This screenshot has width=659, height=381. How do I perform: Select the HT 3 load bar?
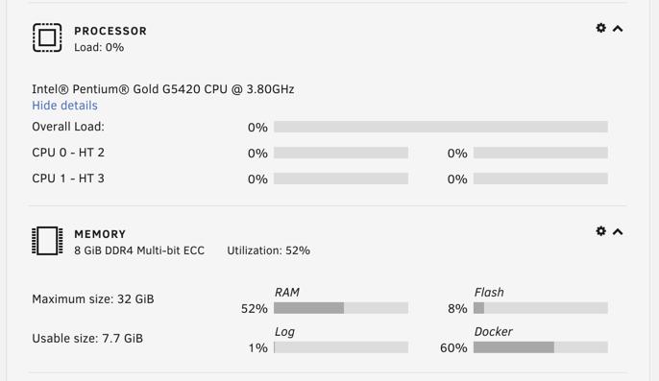541,179
